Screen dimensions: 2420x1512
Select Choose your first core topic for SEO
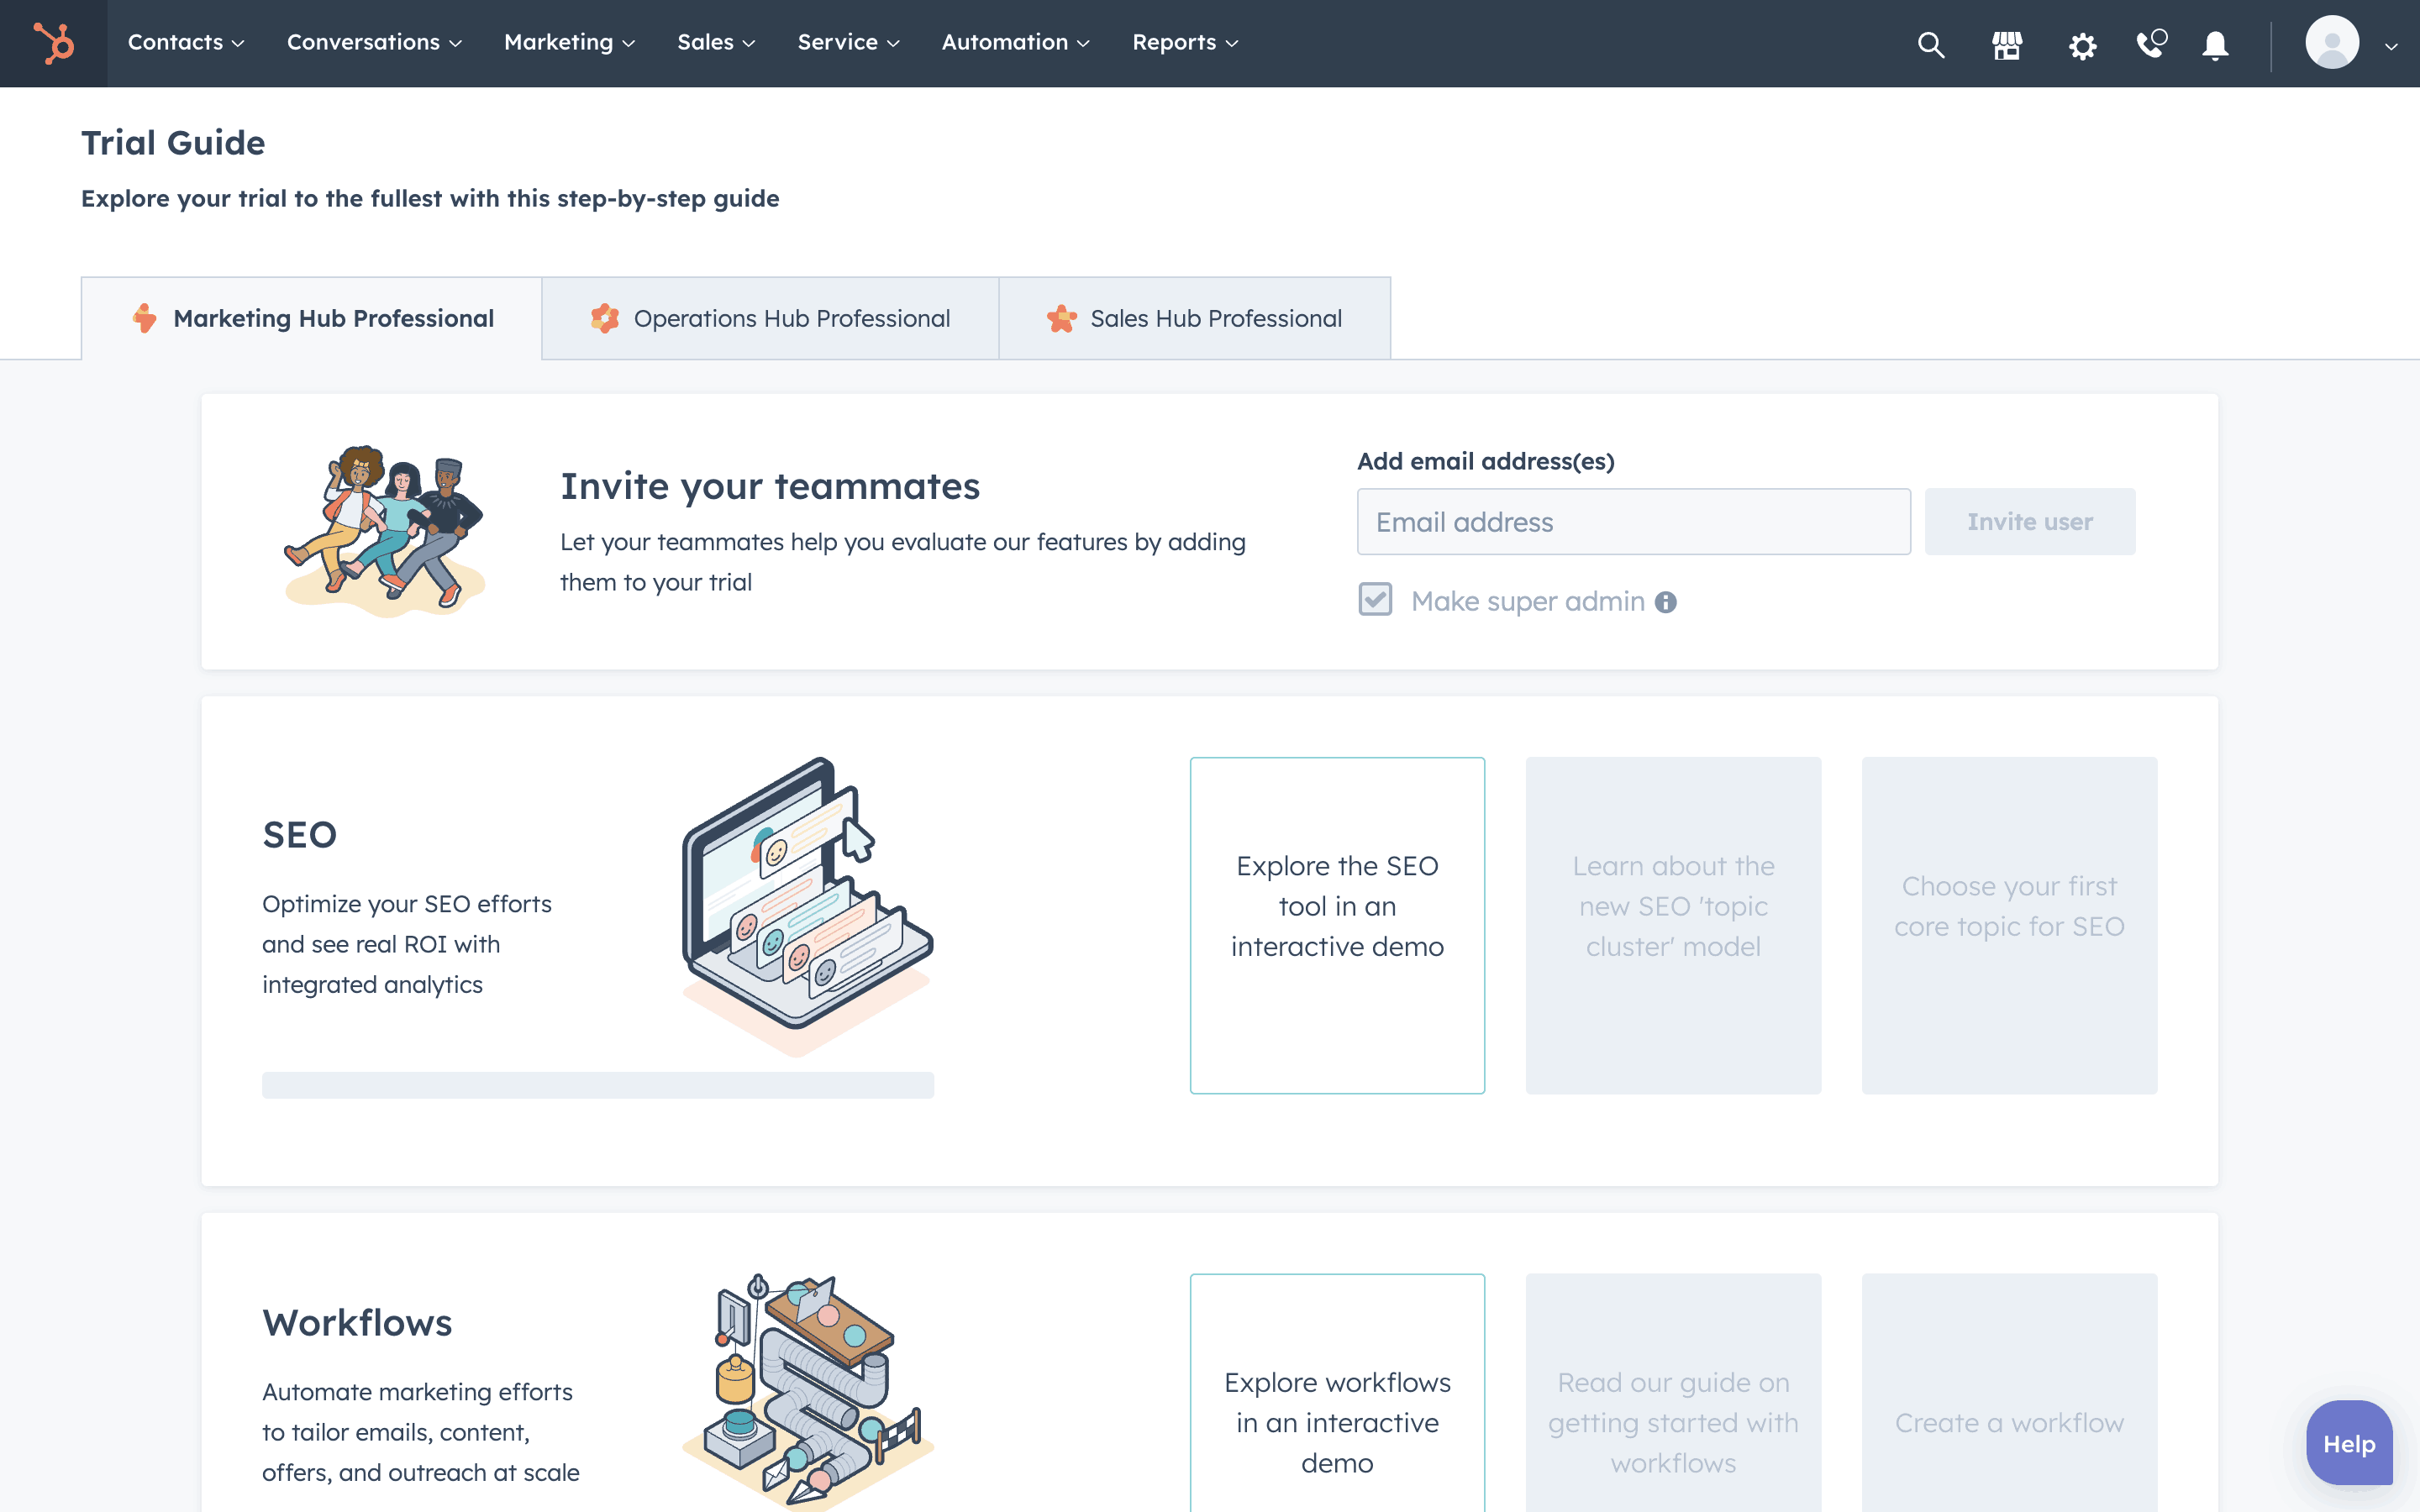tap(2009, 925)
